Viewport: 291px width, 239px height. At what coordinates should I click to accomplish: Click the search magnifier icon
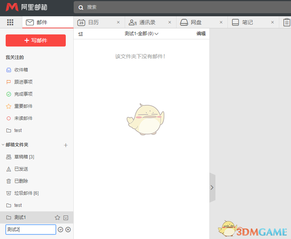(81, 7)
